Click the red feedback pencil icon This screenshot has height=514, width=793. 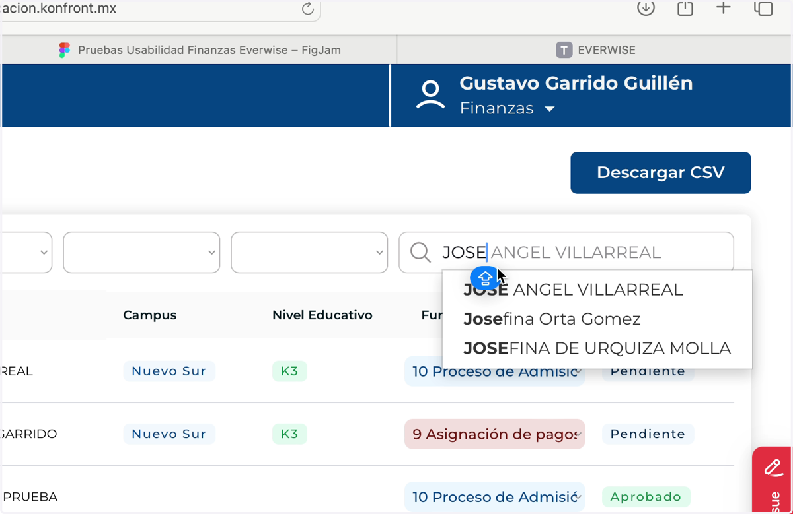point(773,468)
